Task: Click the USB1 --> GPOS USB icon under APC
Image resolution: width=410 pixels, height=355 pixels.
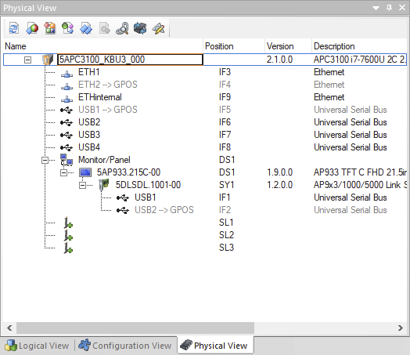Action: pyautogui.click(x=67, y=110)
